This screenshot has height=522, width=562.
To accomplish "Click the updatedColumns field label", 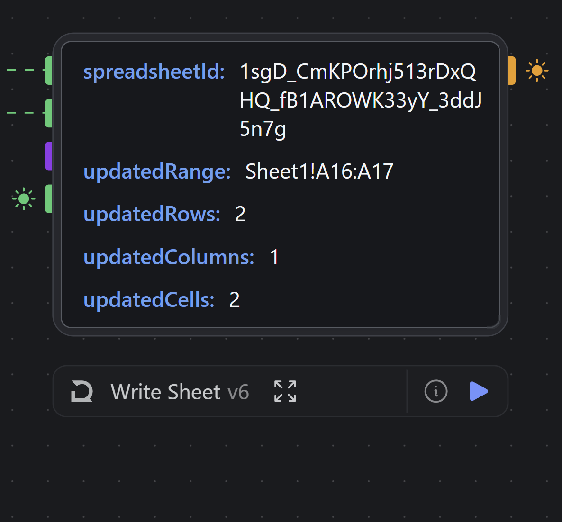I will click(169, 257).
